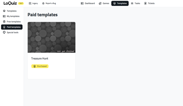Screen dimensions: 183x106
Task: Click the Tickets icon in top navigation
Action: 145,3
